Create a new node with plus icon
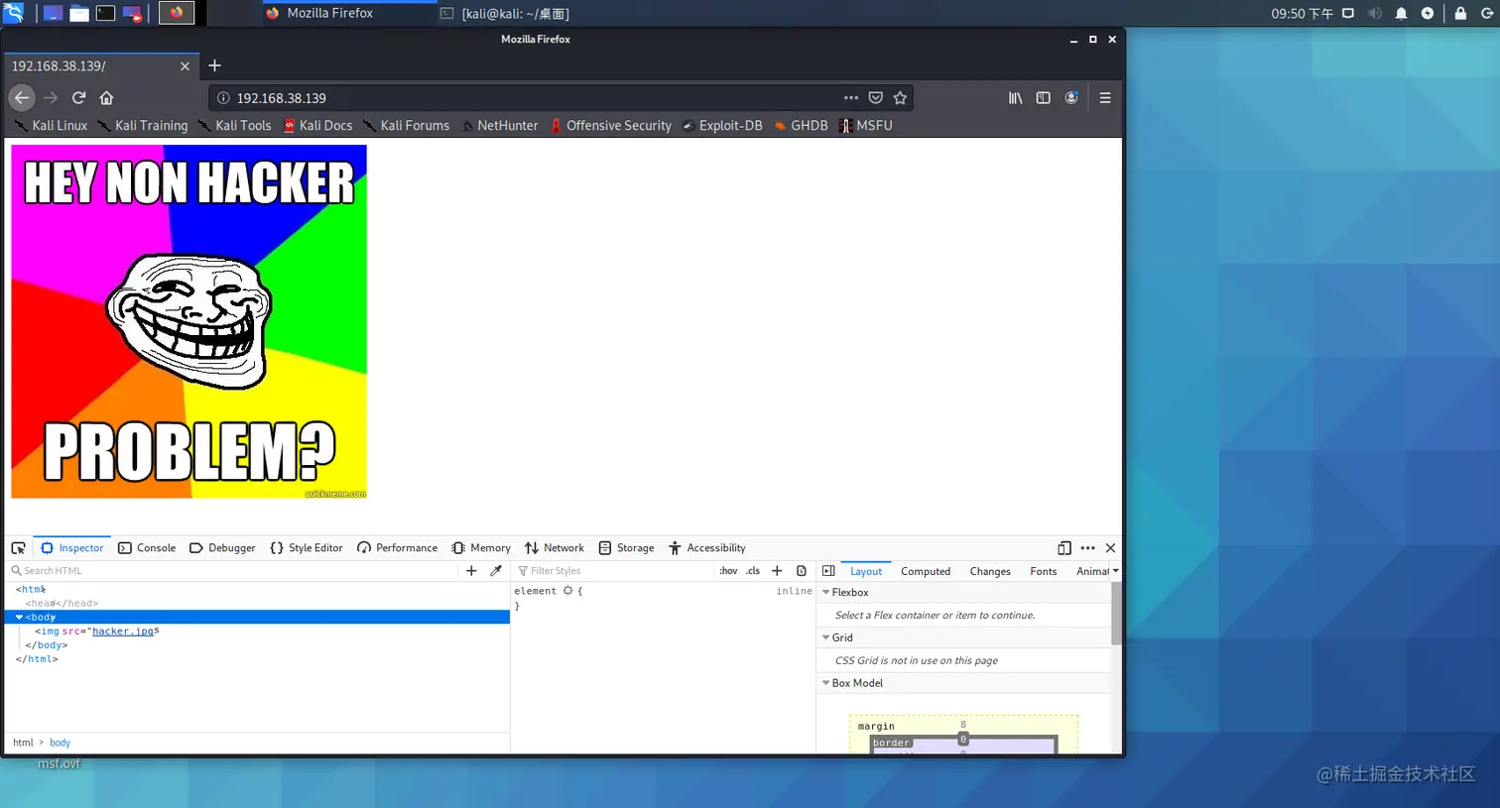Screen dimensions: 1500x808 pyautogui.click(x=471, y=571)
